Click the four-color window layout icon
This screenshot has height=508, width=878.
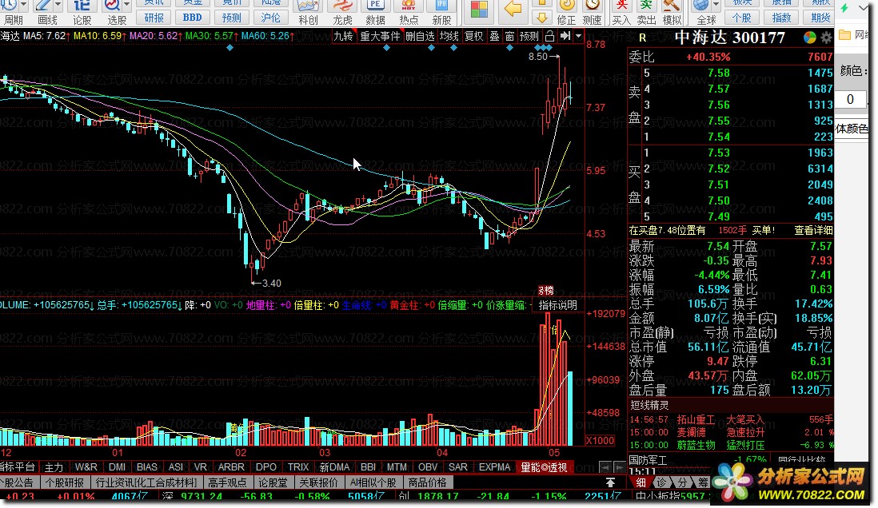(x=479, y=10)
